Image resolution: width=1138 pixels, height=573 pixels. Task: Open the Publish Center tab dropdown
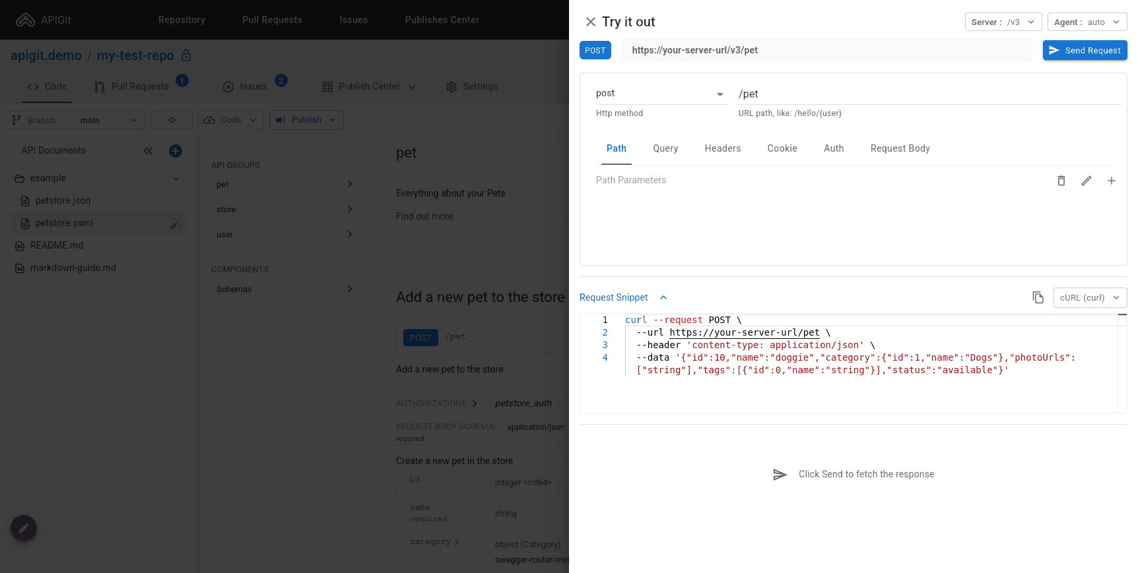coord(368,86)
